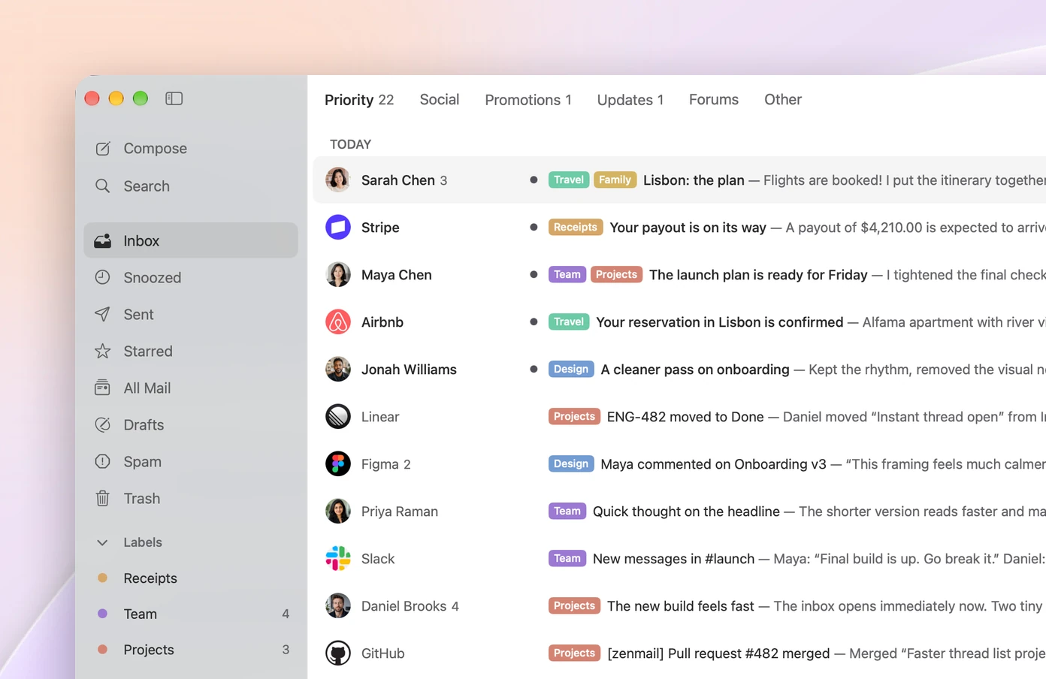
Task: Click the Figma sender logo
Action: (338, 463)
